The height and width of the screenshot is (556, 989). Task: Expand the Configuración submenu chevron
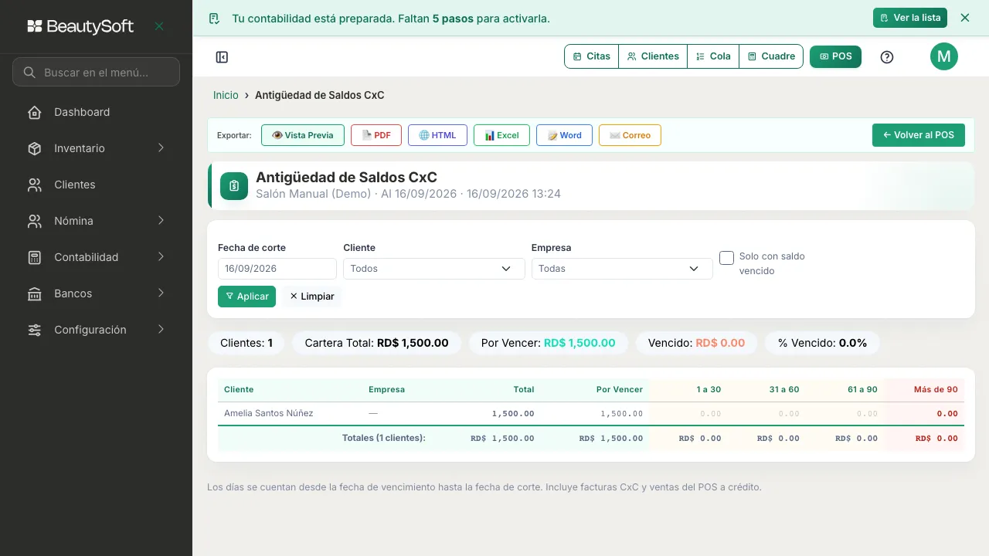(161, 330)
